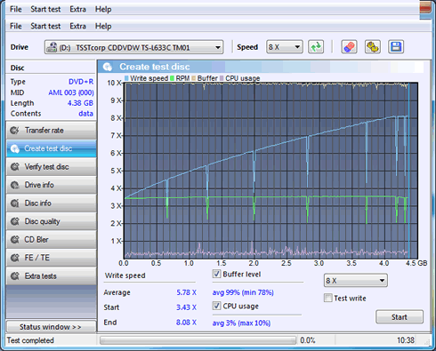Select the Verify test disc label

click(46, 167)
